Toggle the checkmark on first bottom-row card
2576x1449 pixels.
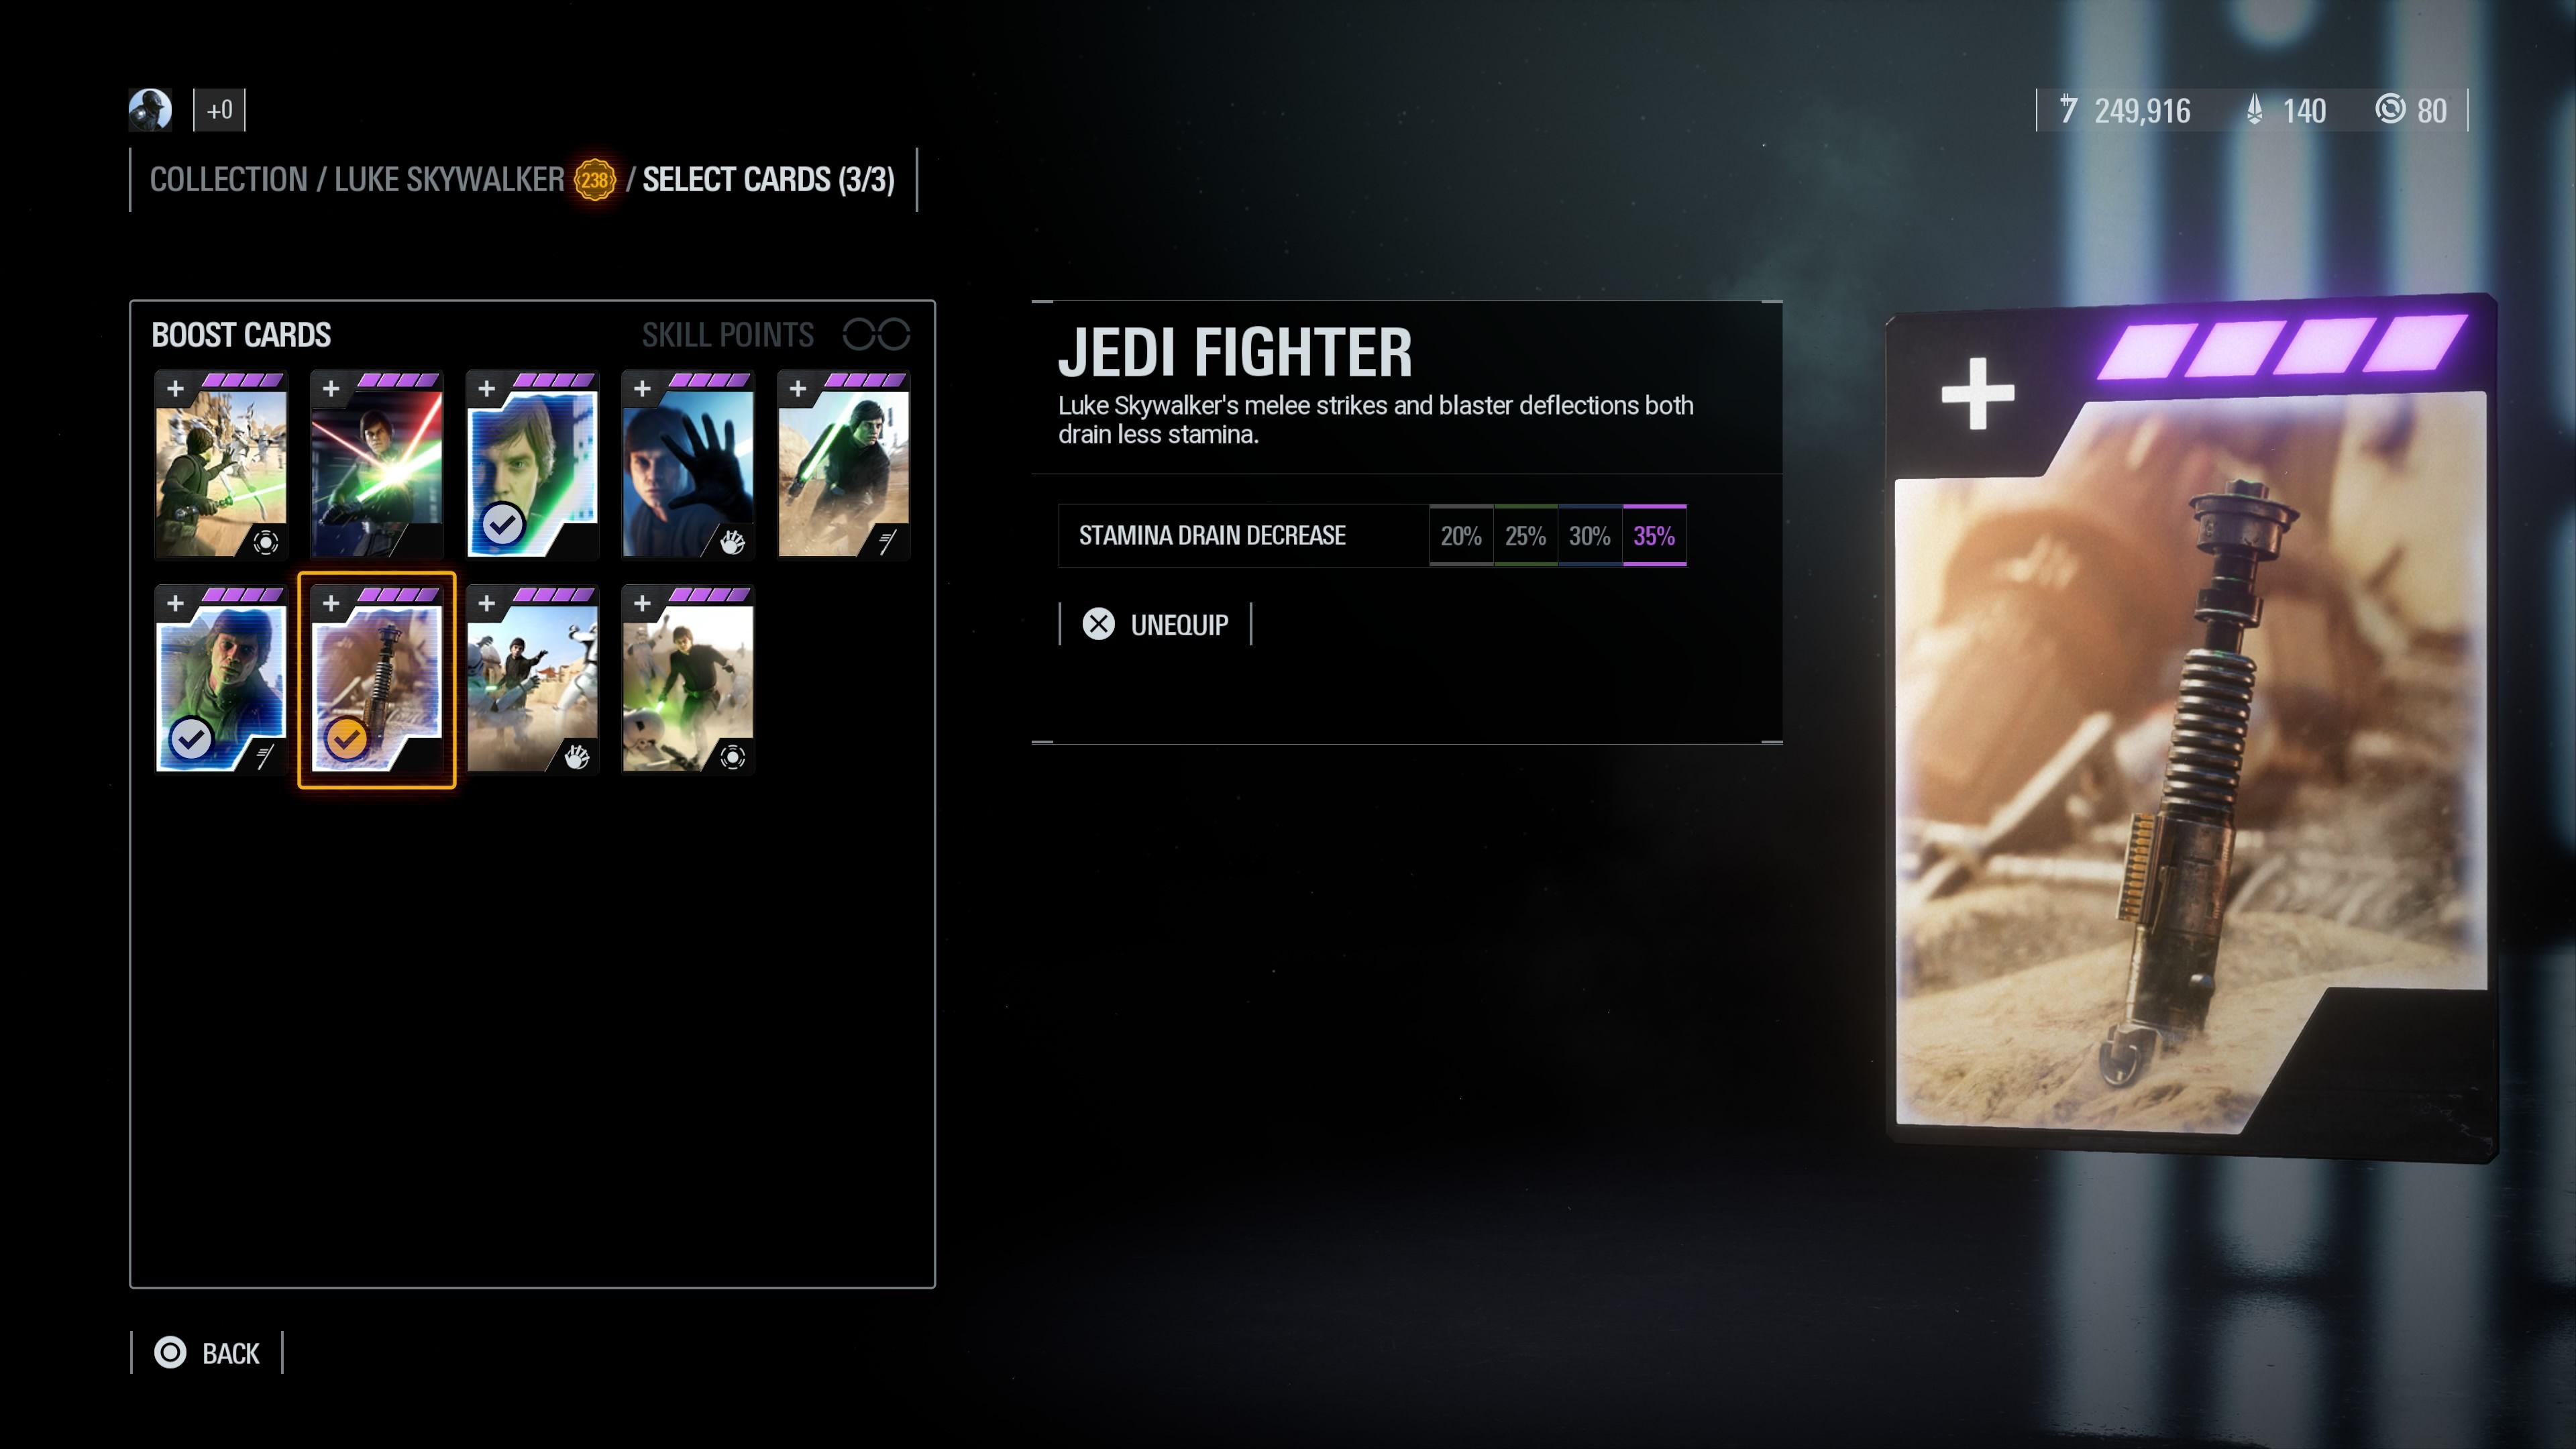[191, 739]
